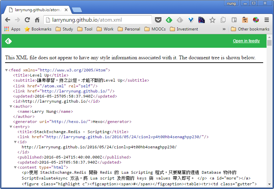Click the scrollbar up arrow
The width and height of the screenshot is (274, 189).
[x=269, y=37]
